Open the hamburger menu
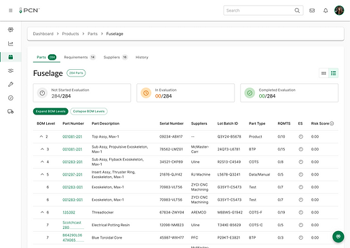This screenshot has height=248, width=350. 11,11
